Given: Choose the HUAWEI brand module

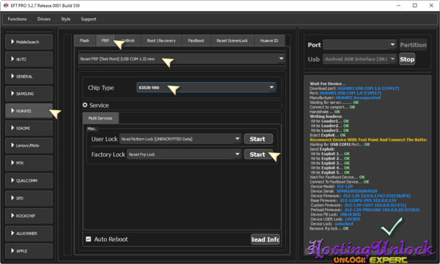Looking at the screenshot, I should pos(29,111).
